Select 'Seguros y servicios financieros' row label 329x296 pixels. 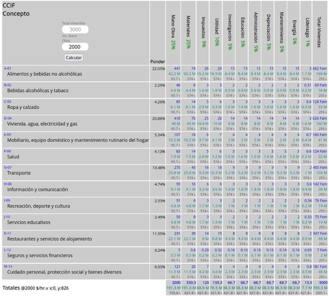(40, 255)
